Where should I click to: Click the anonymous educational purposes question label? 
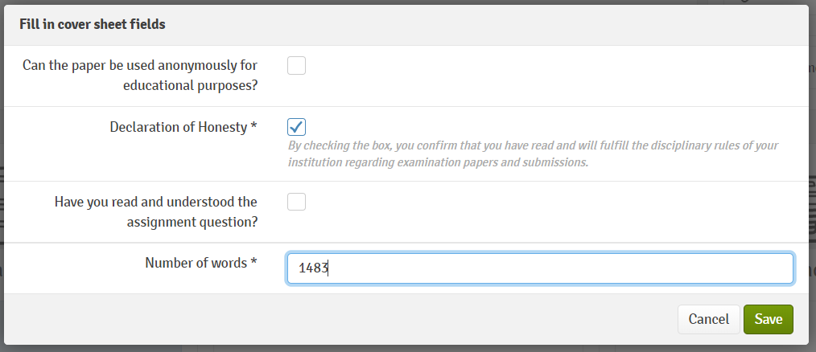(x=140, y=75)
